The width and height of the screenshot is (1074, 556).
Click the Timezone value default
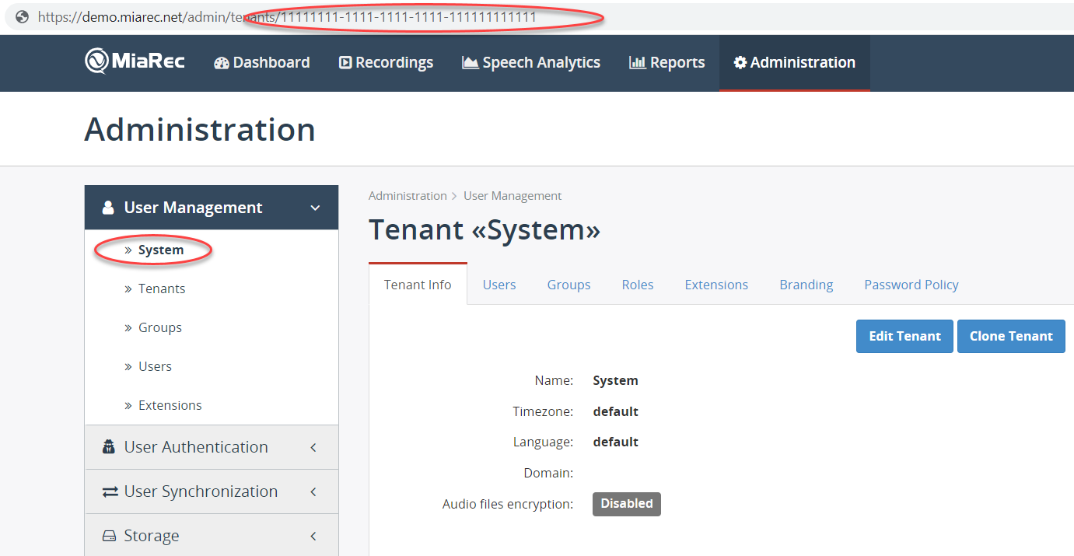[615, 411]
